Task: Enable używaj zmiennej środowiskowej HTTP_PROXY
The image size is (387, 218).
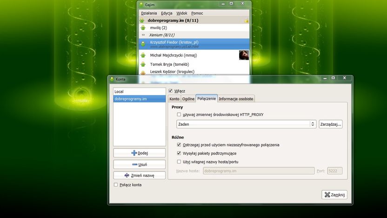Action: 179,115
